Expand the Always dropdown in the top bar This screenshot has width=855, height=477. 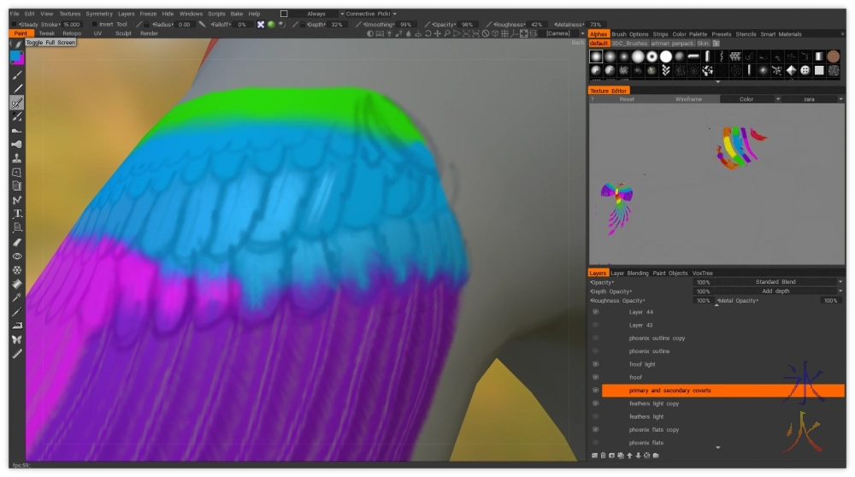point(315,14)
